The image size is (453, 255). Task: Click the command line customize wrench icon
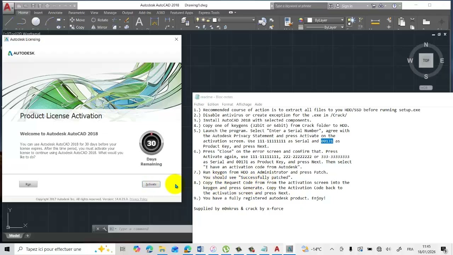[104, 229]
